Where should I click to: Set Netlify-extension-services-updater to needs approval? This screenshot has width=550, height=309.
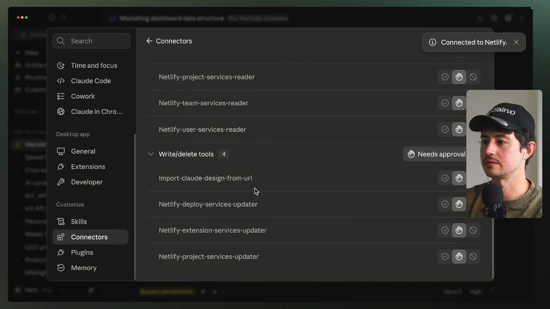(459, 230)
